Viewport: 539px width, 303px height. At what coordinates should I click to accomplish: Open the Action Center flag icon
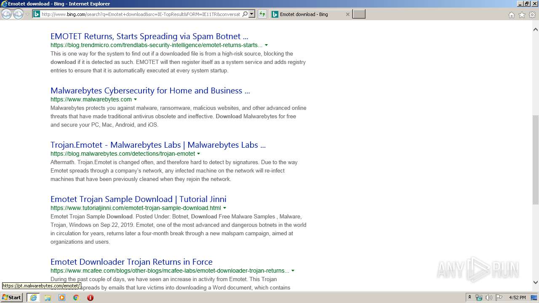[499, 298]
